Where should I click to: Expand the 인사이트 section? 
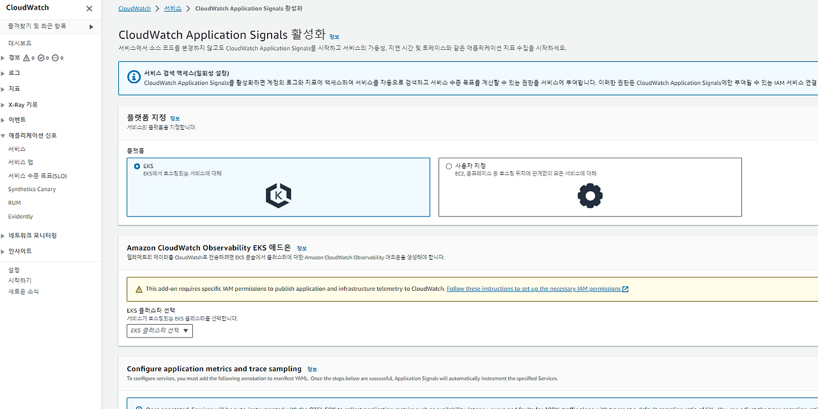[x=3, y=251]
